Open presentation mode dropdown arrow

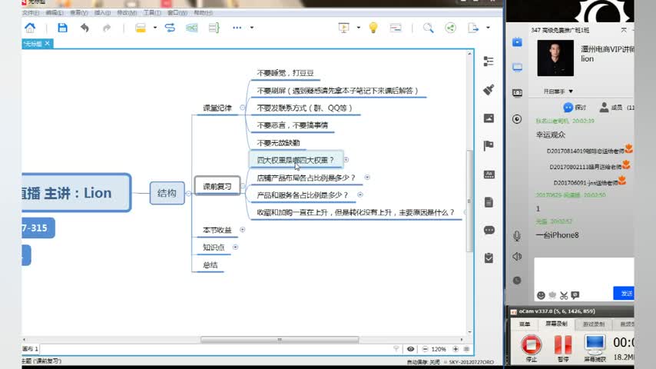359,28
